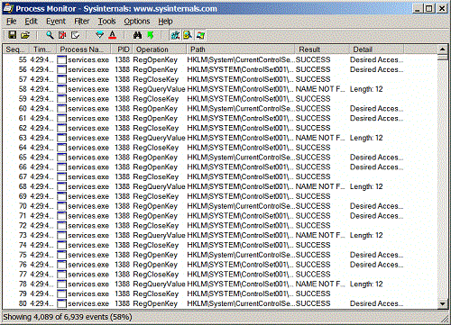Sort by the Process Name column header

coord(83,50)
